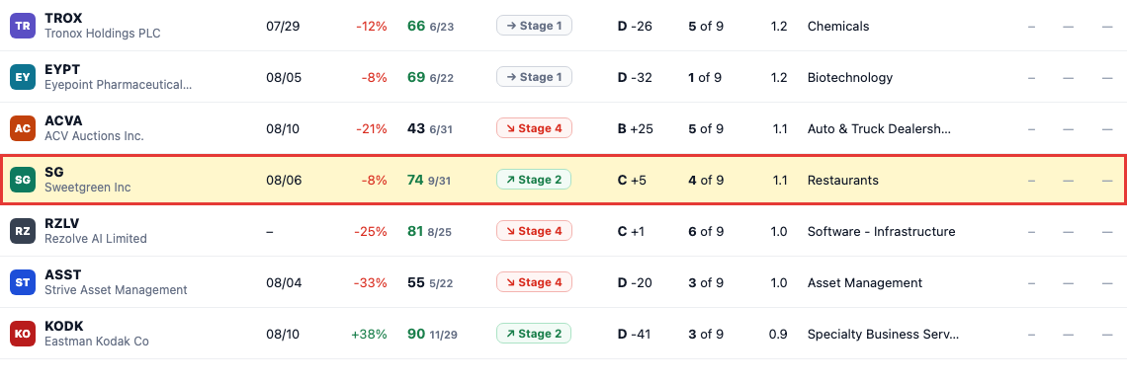This screenshot has width=1127, height=382.
Task: Click the ASST blue ticker icon
Action: [x=23, y=283]
